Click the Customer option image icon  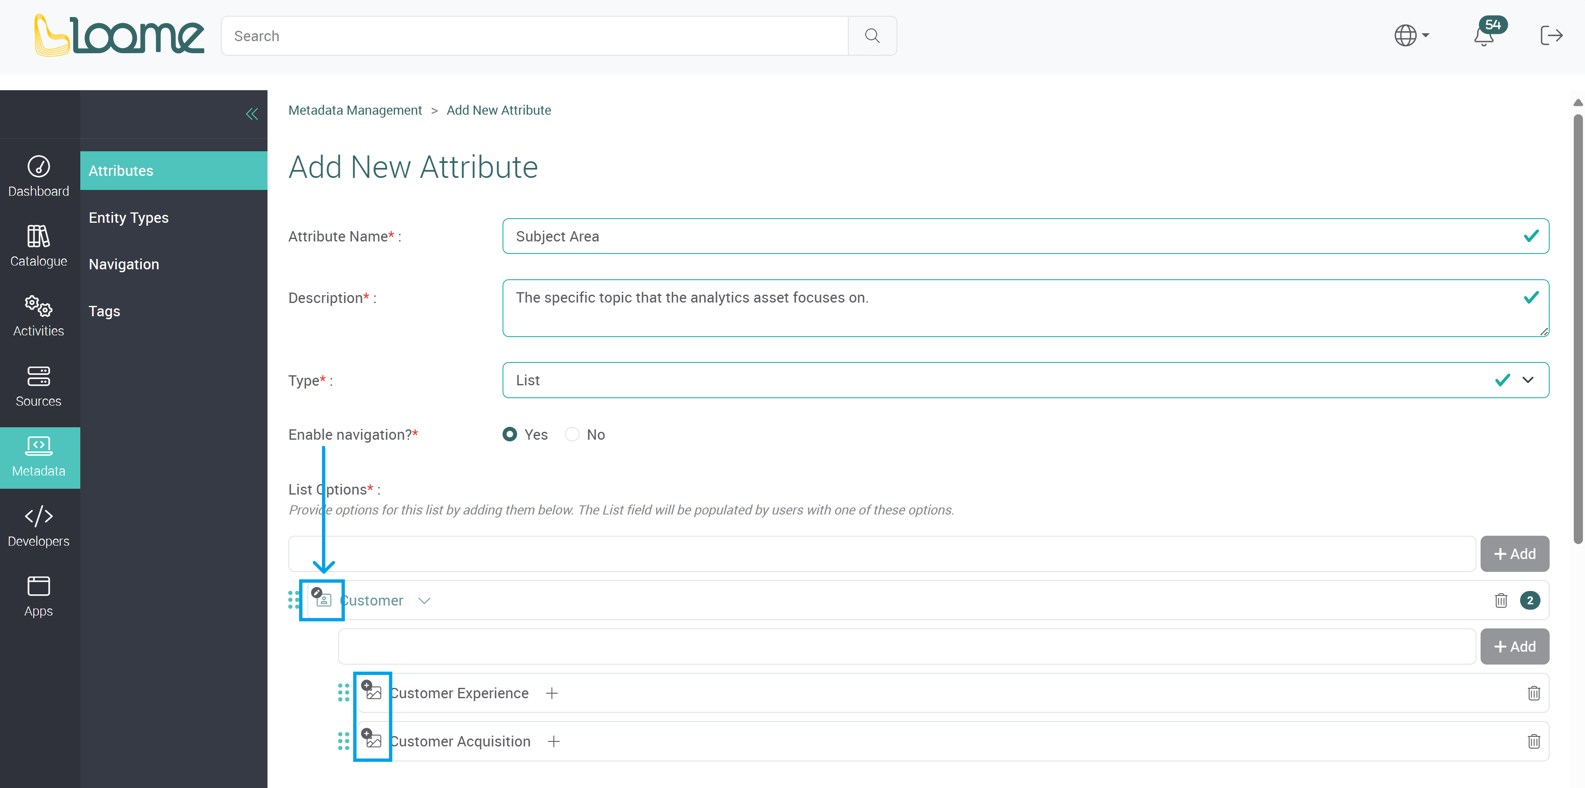[x=322, y=598]
